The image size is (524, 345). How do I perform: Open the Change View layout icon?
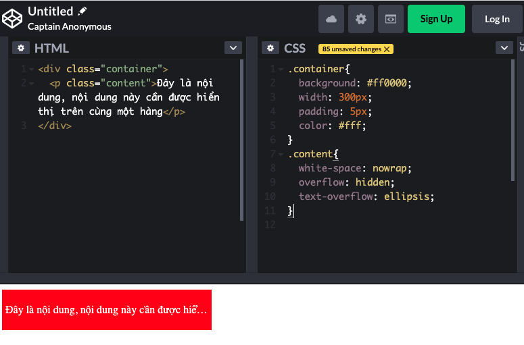(391, 19)
